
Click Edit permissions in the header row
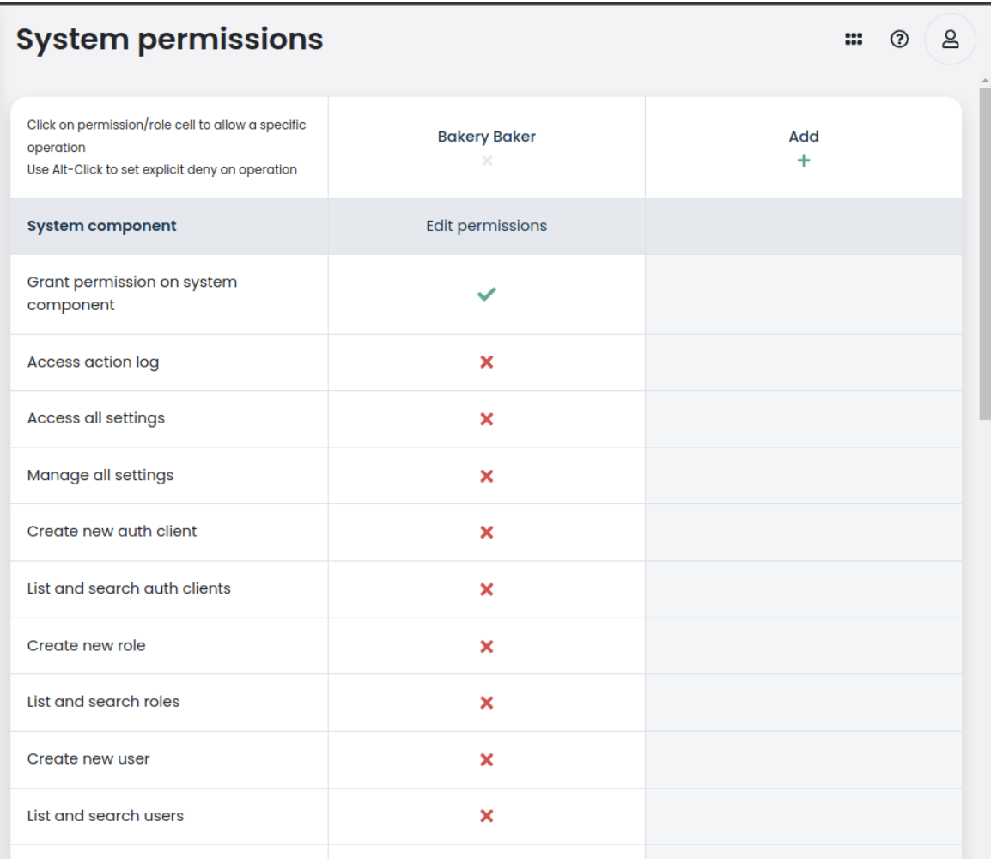tap(487, 226)
